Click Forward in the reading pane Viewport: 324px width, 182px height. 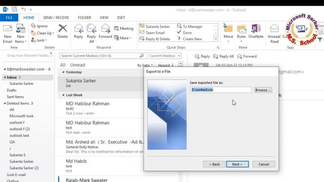click(x=247, y=56)
